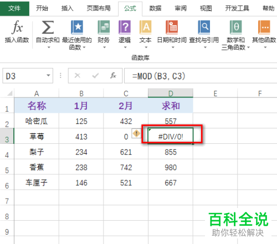This screenshot has height=244, width=277.
Task: Click the header cell 2月
Action: click(126, 106)
